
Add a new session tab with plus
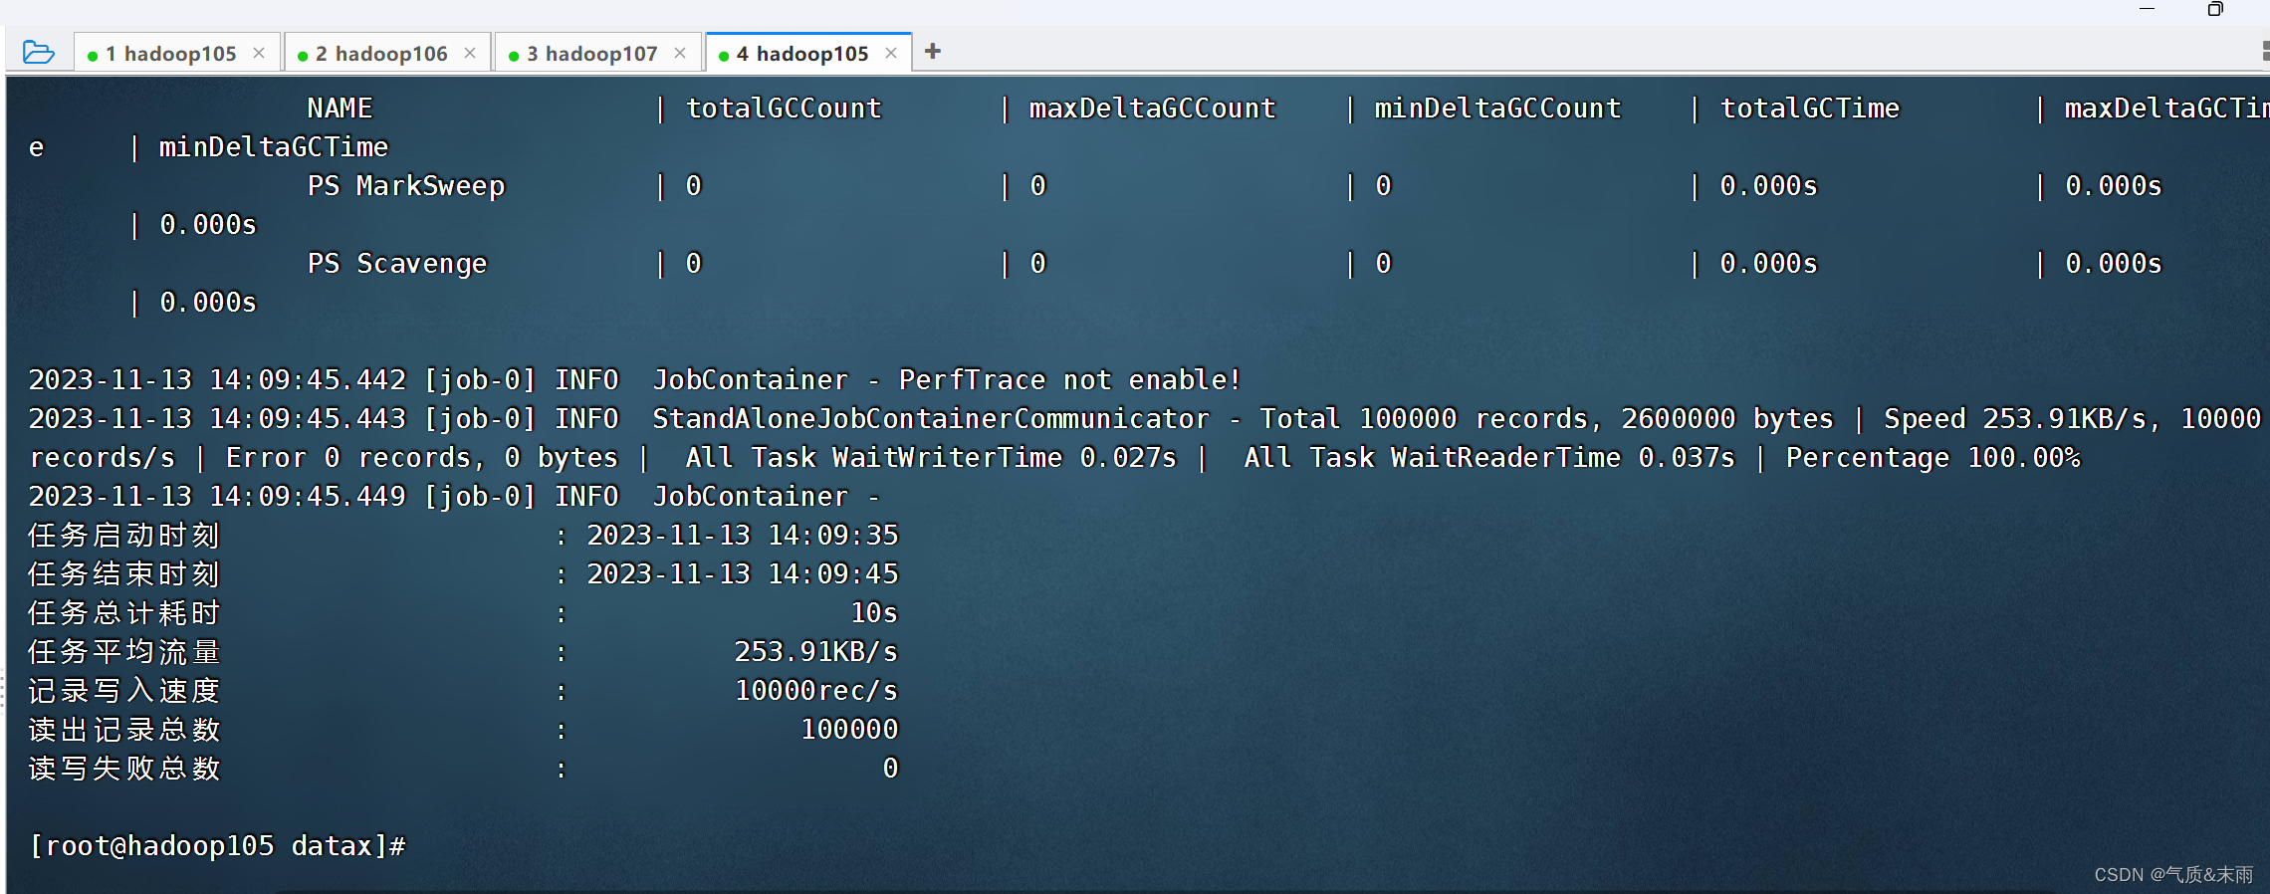pyautogui.click(x=933, y=52)
